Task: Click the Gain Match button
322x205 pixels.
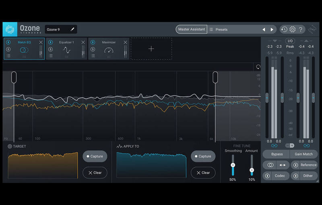Action: point(304,154)
